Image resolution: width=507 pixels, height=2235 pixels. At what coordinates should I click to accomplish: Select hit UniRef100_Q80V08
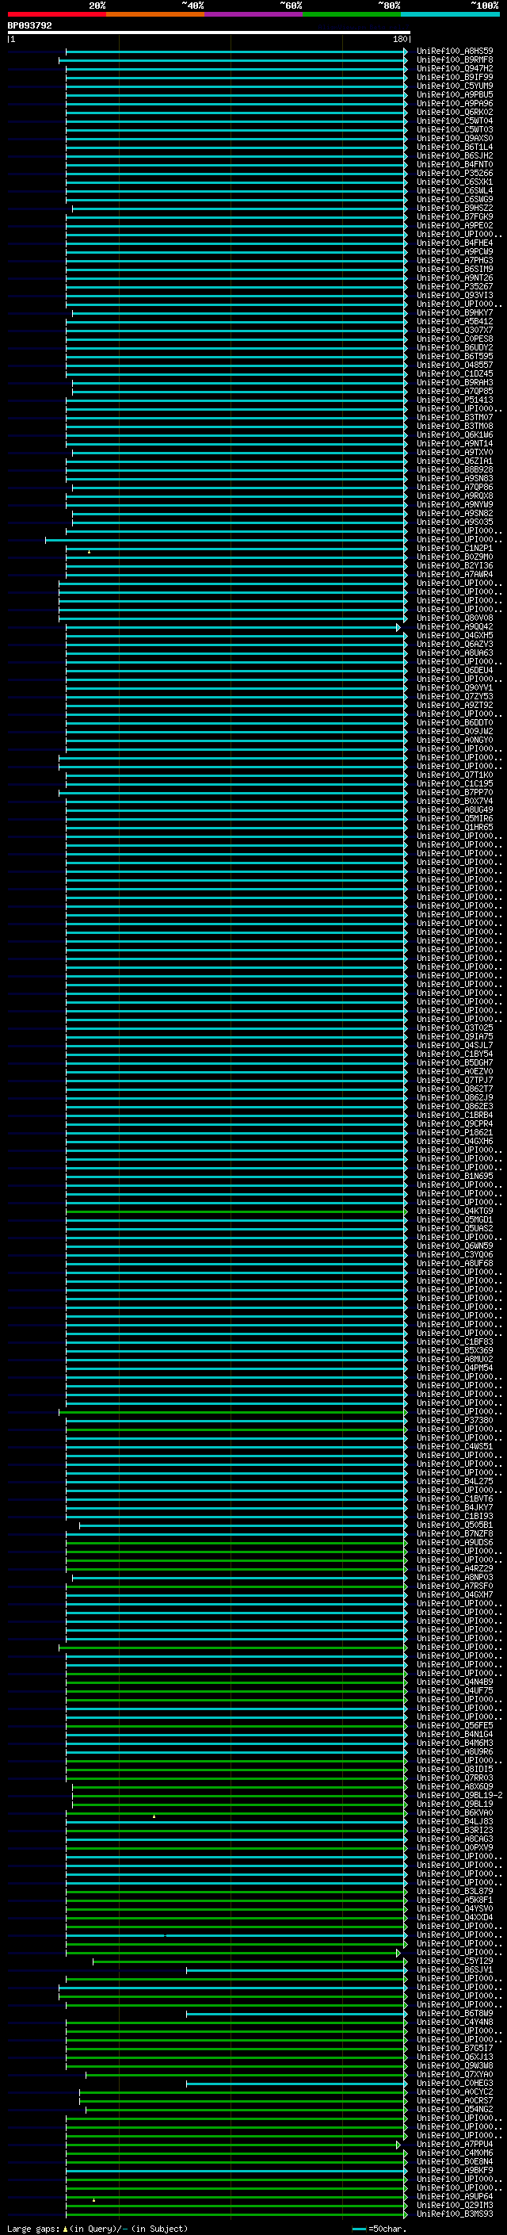(454, 618)
